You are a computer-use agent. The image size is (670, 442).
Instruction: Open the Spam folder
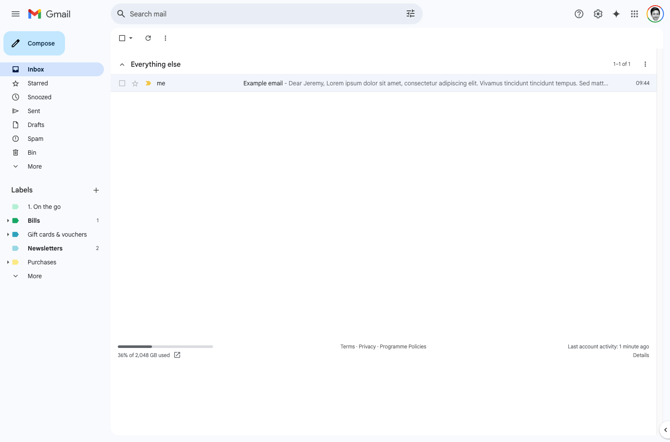52,139
